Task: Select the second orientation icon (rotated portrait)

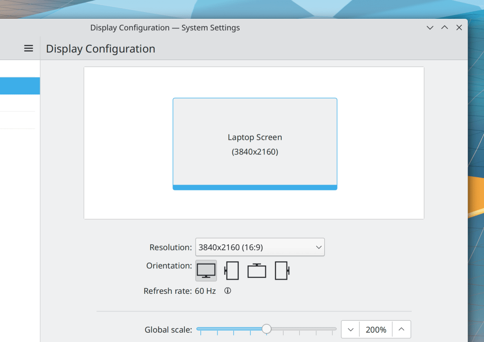Action: (232, 271)
